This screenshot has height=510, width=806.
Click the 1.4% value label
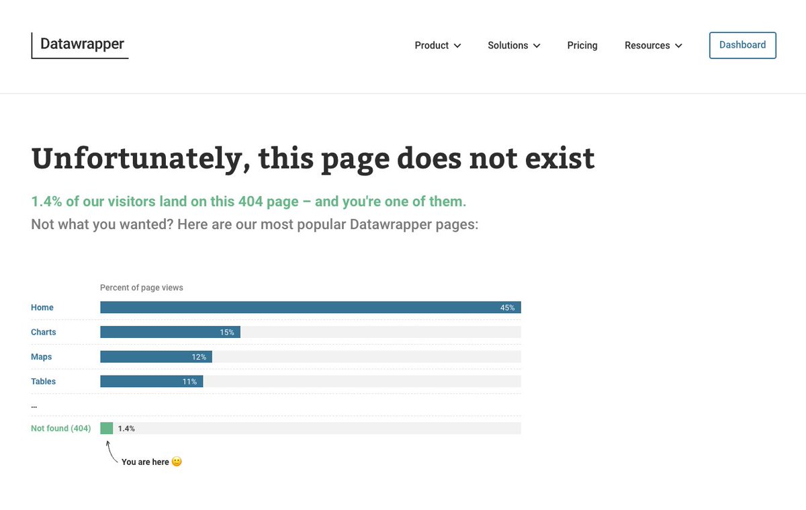[126, 428]
